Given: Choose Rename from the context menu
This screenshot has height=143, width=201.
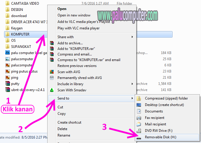Looking at the screenshot, I should [x=64, y=135].
